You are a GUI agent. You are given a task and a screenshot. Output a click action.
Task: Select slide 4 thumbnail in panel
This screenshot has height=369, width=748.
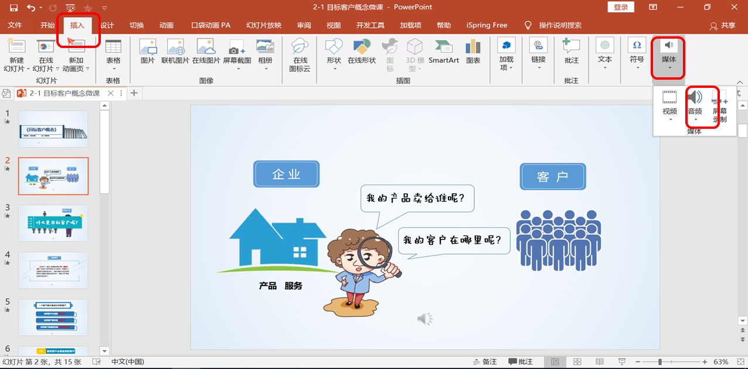click(x=53, y=270)
